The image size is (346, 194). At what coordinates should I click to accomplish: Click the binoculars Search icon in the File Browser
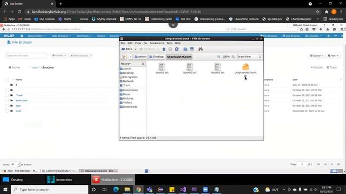tap(201, 49)
